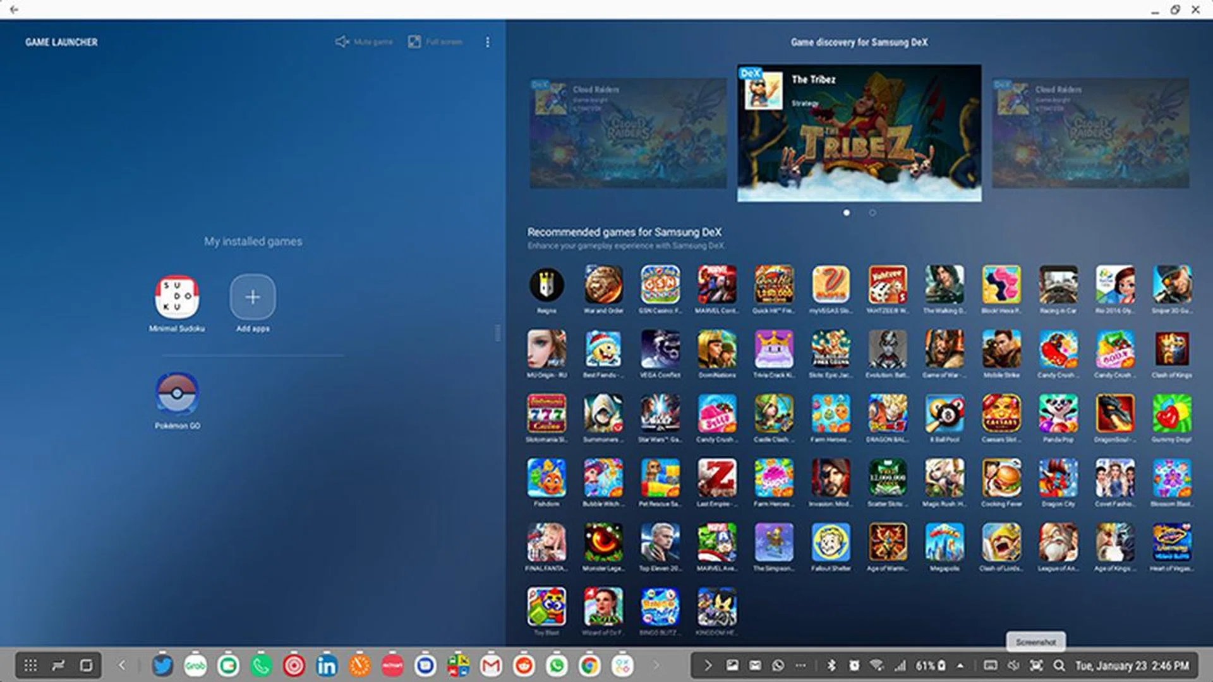Open the GSN Casino game icon
1213x682 pixels.
(660, 285)
